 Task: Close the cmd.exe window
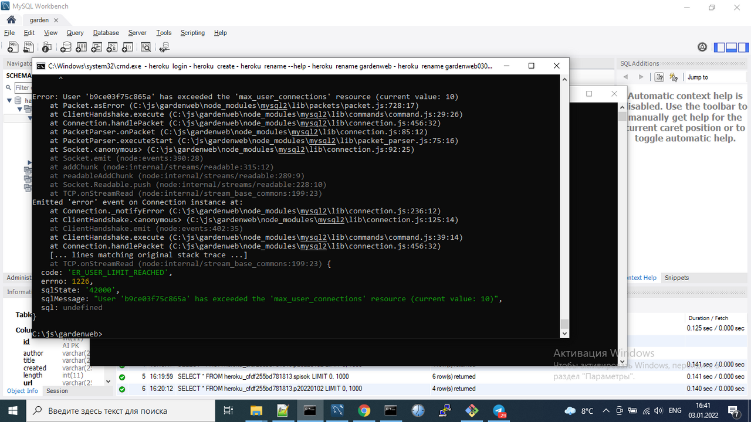click(557, 66)
